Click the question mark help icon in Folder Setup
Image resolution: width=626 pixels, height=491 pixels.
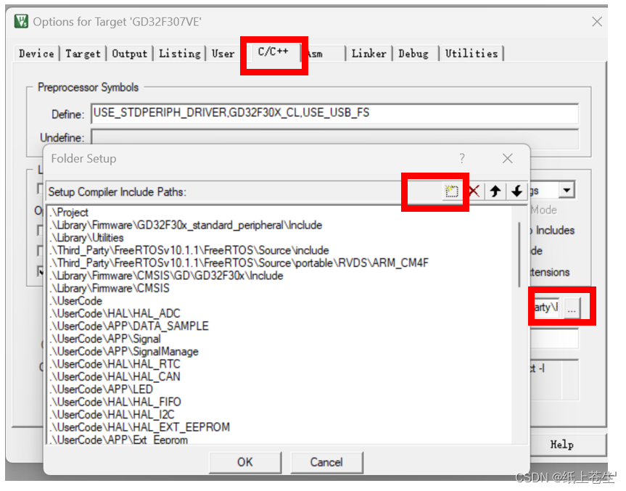pyautogui.click(x=462, y=158)
